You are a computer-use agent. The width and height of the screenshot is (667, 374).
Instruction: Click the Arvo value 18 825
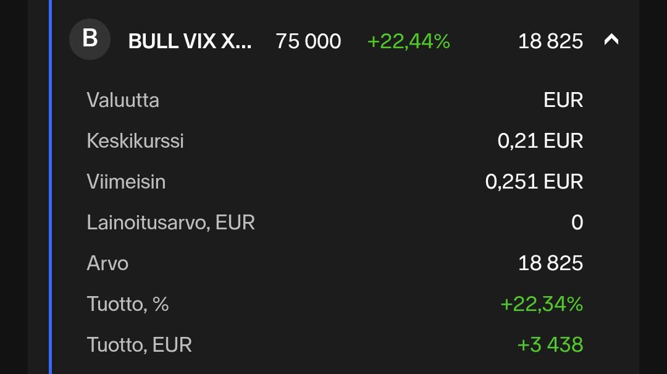pyautogui.click(x=550, y=263)
